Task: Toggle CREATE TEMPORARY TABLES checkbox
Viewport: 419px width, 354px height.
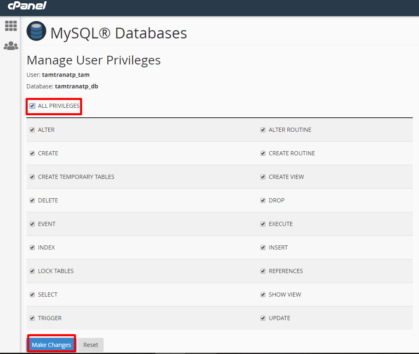Action: point(32,177)
